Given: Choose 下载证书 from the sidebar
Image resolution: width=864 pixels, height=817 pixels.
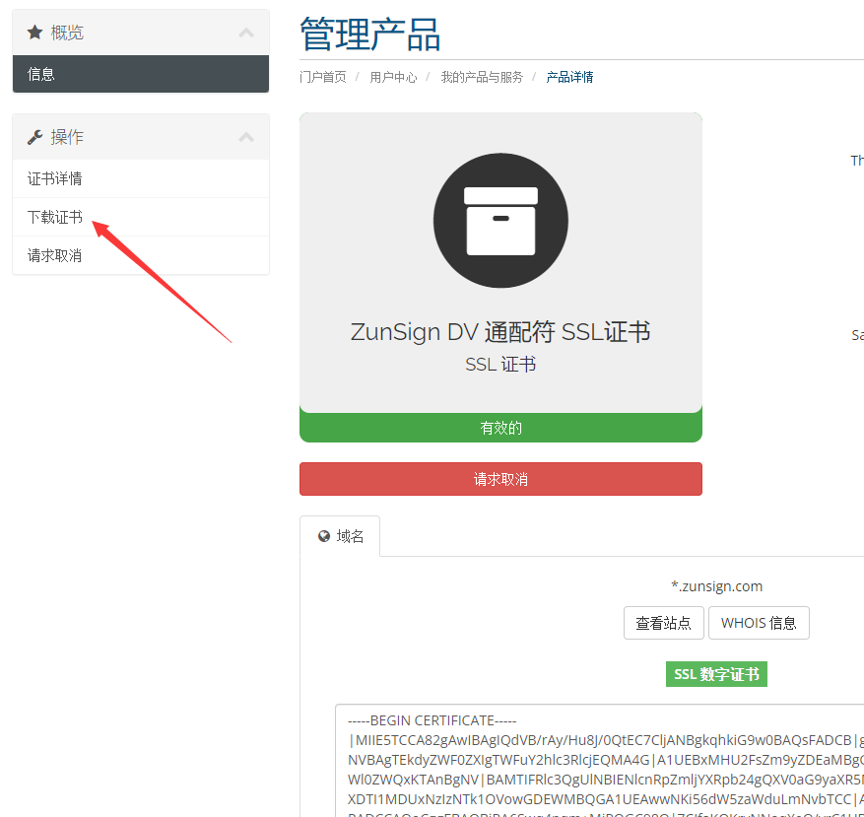Looking at the screenshot, I should tap(141, 217).
